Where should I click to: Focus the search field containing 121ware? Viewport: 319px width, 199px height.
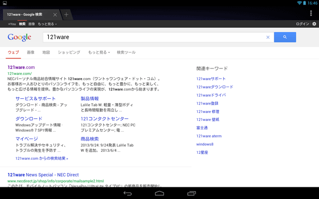tap(154, 37)
